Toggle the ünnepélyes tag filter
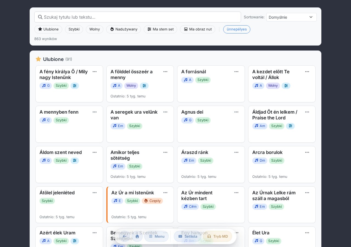 click(237, 29)
